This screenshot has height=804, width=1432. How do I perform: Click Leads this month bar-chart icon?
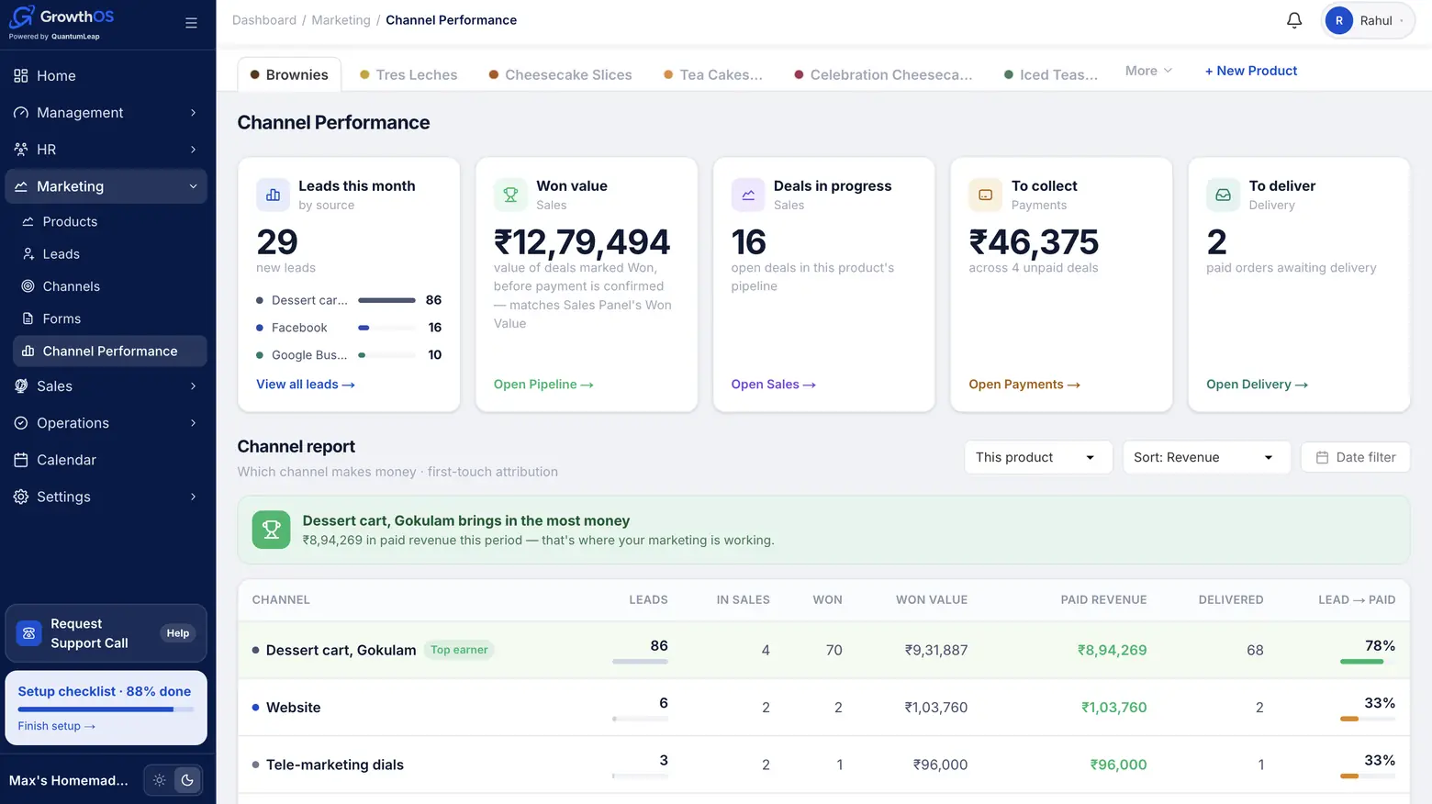coord(273,195)
